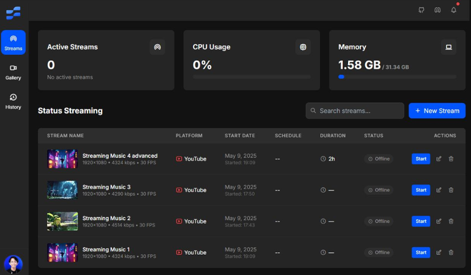Screen dimensions: 471x275
Task: Open the GitHub link icon
Action: [x=421, y=10]
